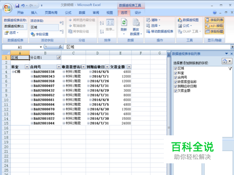Redo the last undone action
Viewport: 234px width, 175px height.
[x=31, y=6]
